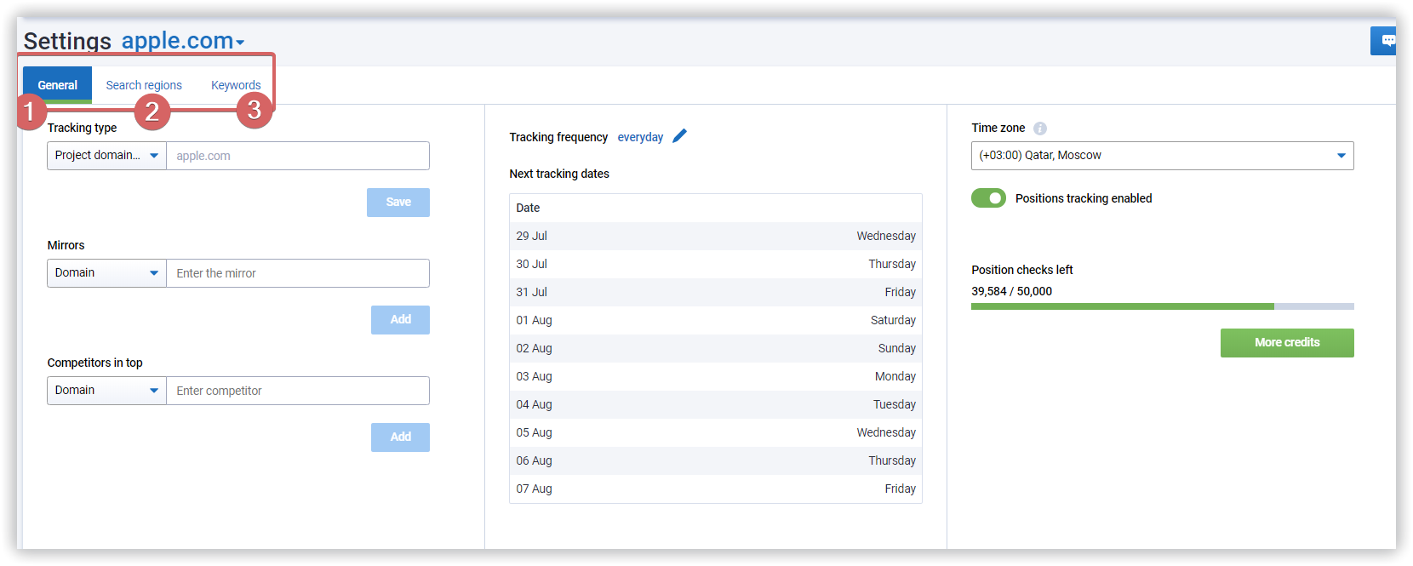Click the 04 Aug date row
This screenshot has height=566, width=1413.
[x=716, y=404]
